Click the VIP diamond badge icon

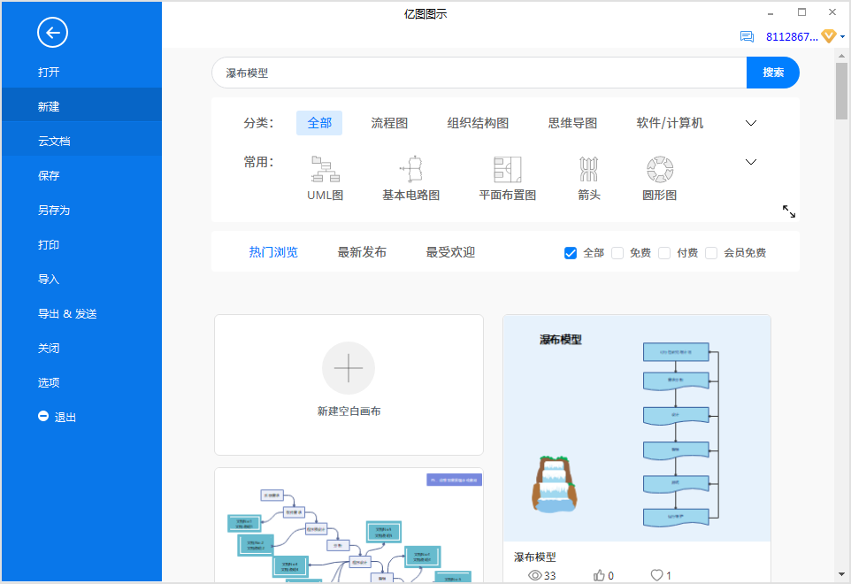pos(829,36)
